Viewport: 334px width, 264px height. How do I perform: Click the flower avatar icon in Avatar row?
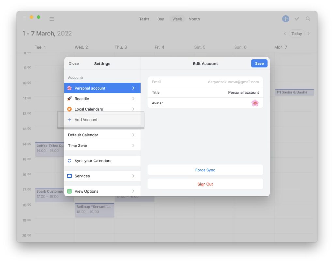tap(255, 103)
